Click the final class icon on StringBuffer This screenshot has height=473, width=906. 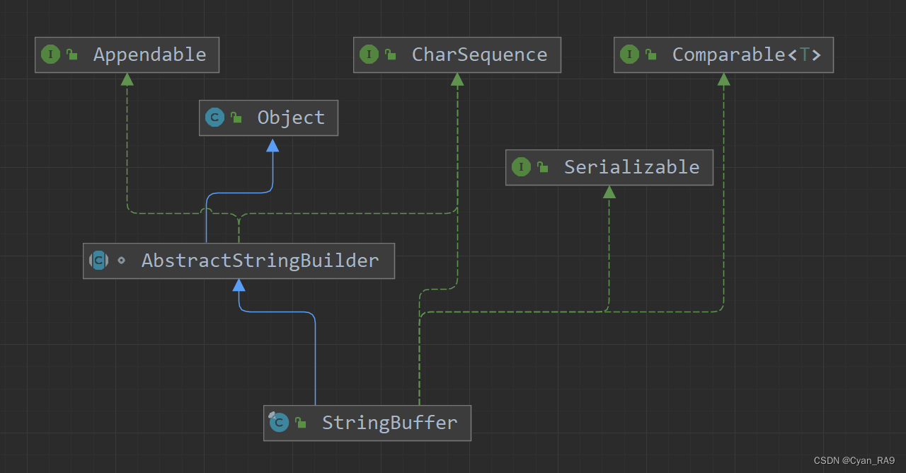coord(279,423)
